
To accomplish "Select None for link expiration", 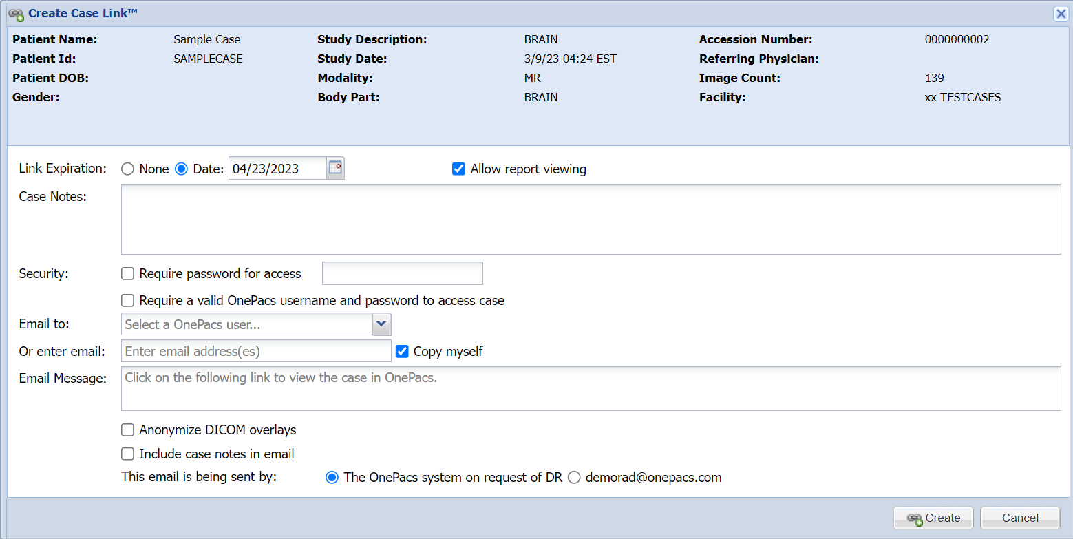I will point(127,169).
